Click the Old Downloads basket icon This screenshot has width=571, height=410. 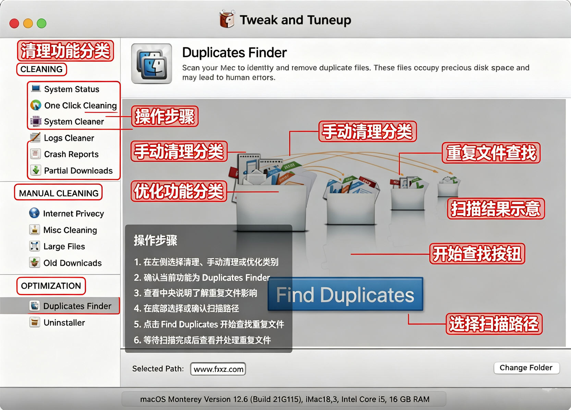34,263
